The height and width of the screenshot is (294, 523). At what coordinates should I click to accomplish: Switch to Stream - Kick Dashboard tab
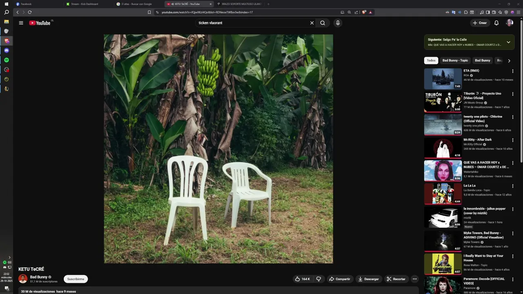click(88, 4)
